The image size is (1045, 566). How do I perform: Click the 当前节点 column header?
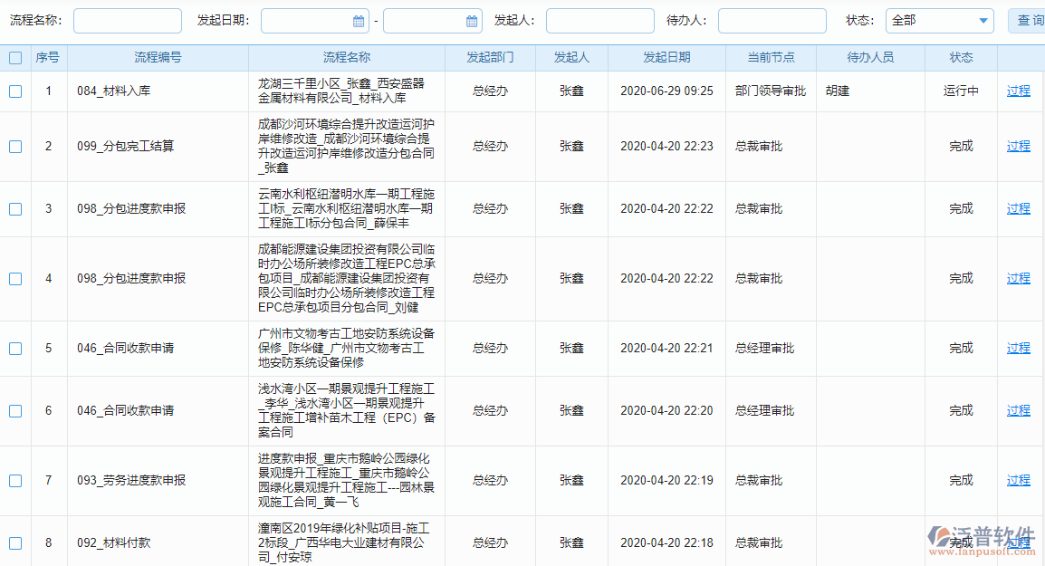click(771, 58)
